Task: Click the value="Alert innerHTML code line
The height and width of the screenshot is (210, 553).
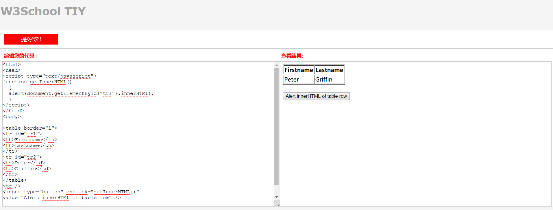Action: tap(62, 198)
